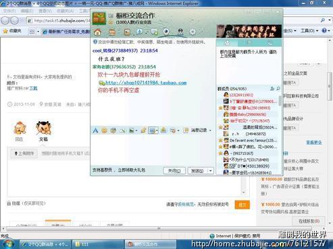Screen dimensions: 333x249
Task: Click the member-list icon left of the search magnifier
Action: [272, 89]
